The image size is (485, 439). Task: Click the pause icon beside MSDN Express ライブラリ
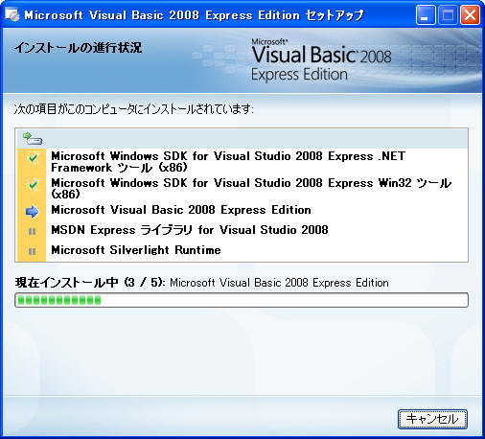32,231
